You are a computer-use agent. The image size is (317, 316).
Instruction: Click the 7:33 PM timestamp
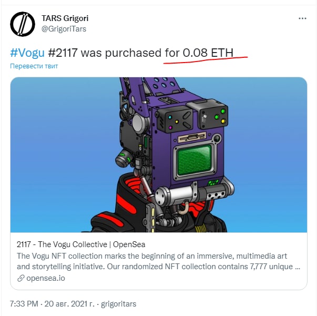coord(24,304)
